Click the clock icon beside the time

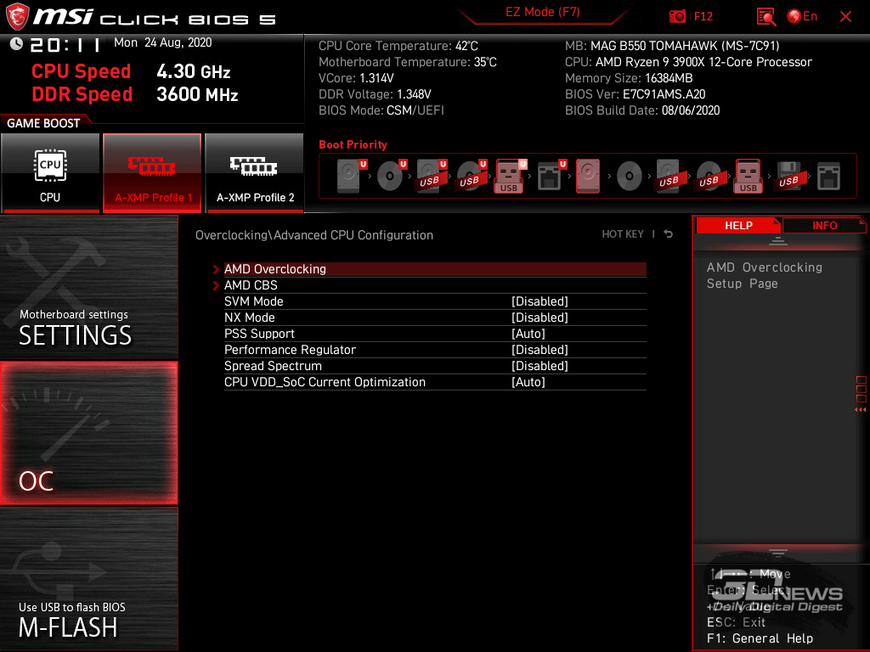(x=16, y=44)
